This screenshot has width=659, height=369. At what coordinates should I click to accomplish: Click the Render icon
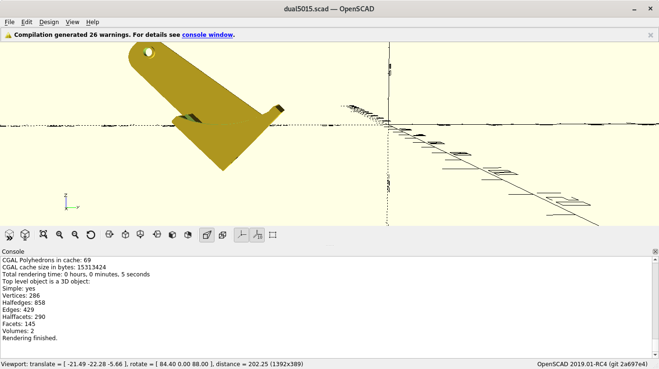(x=25, y=235)
